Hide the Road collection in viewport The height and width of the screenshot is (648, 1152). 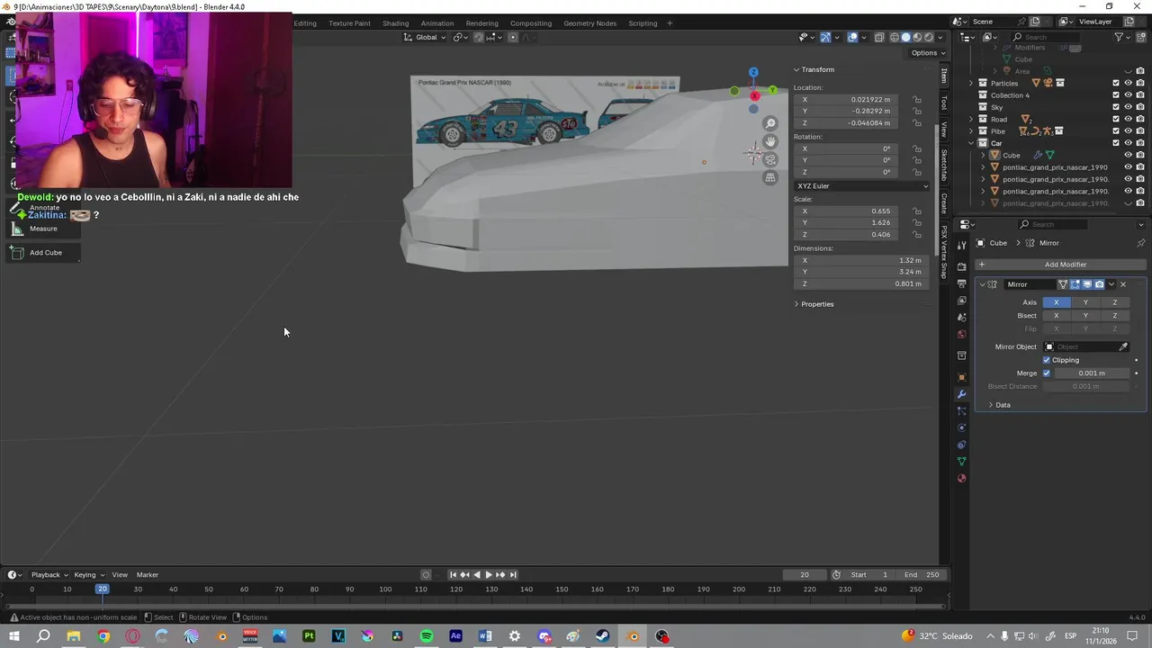1129,119
